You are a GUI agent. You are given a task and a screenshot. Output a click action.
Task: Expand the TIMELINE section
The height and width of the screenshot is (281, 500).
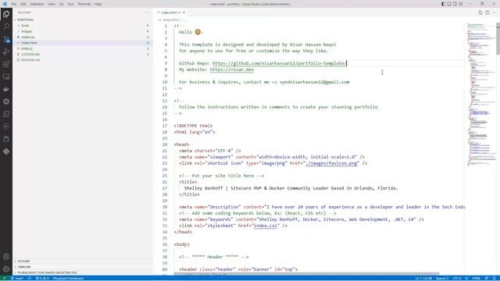(x=83, y=267)
